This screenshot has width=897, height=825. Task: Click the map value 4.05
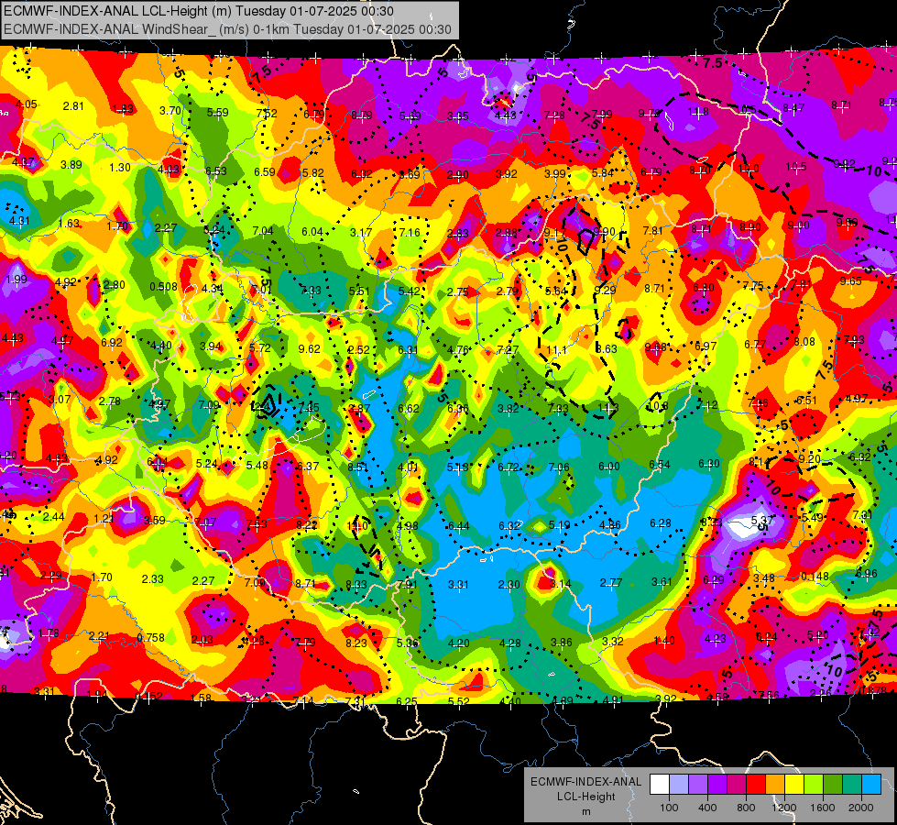(x=27, y=104)
